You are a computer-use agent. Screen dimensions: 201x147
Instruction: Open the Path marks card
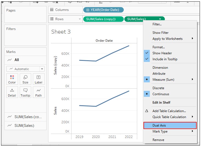tap(39, 92)
